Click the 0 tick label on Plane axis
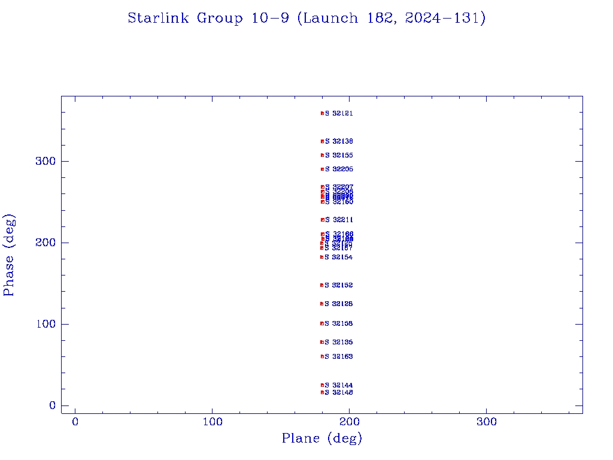The height and width of the screenshot is (460, 613). [75, 422]
